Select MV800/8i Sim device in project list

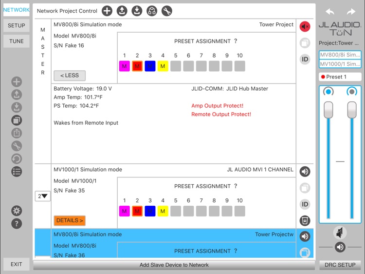(x=340, y=55)
